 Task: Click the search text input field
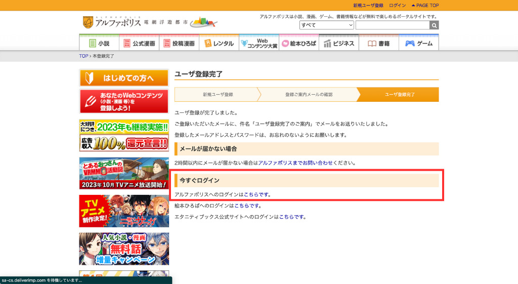pos(393,25)
